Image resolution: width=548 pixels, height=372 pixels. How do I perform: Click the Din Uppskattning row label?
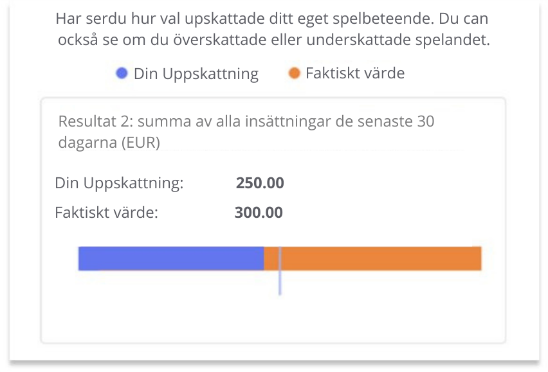pos(119,183)
